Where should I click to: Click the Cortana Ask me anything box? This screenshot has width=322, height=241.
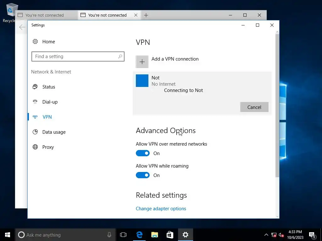tap(65, 235)
